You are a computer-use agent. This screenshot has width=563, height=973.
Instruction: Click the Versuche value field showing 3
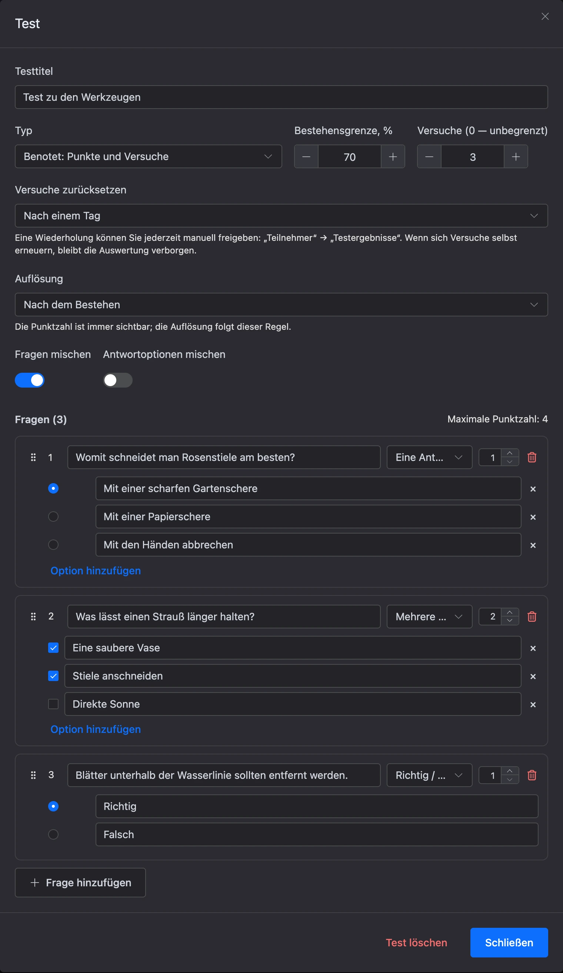pos(473,156)
